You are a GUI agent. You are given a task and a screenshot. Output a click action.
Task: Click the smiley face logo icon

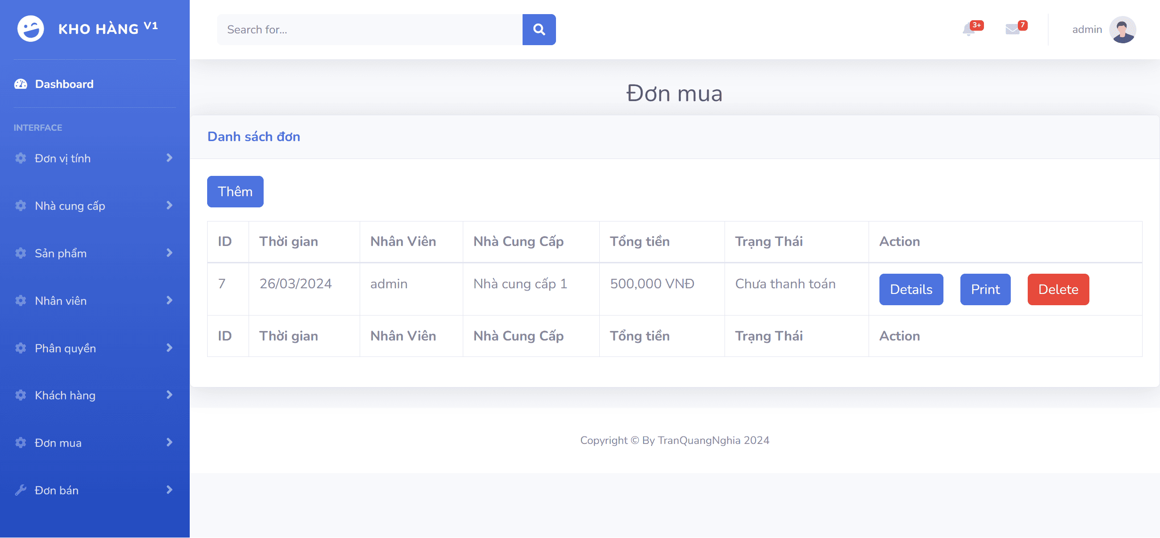(31, 29)
